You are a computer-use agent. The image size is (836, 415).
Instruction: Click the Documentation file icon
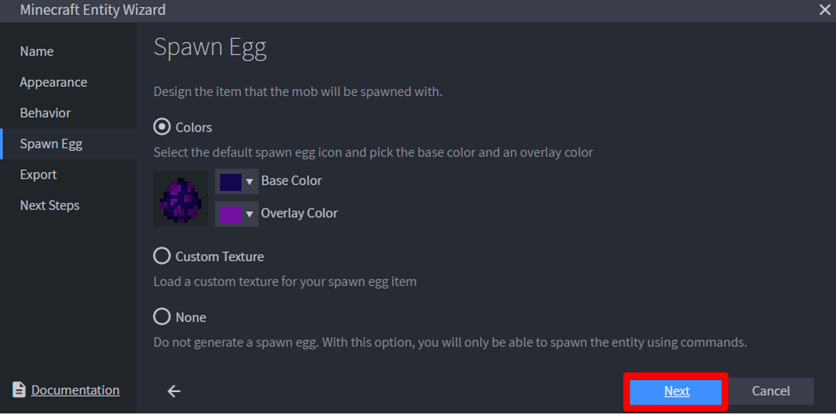coord(19,390)
